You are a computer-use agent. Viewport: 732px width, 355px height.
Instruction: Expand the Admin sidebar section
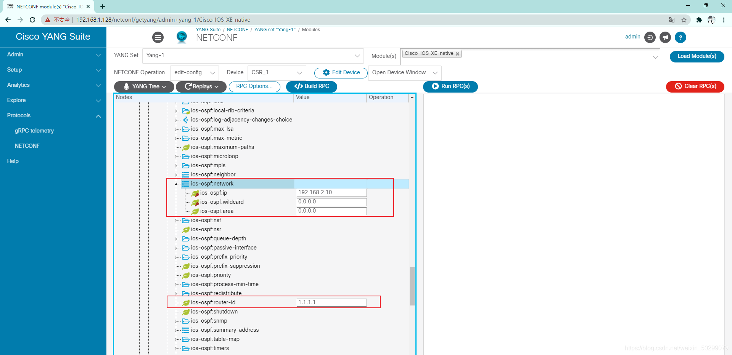click(x=53, y=54)
